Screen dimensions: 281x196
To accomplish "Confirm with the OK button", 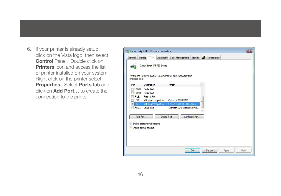I will click(x=192, y=150).
